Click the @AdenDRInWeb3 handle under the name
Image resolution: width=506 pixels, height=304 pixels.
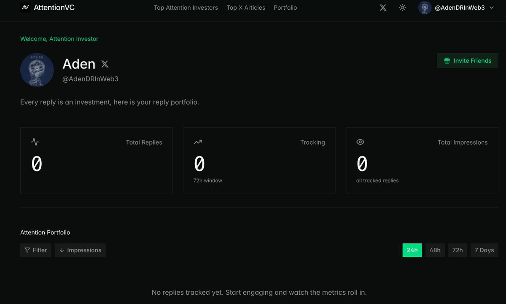click(90, 79)
